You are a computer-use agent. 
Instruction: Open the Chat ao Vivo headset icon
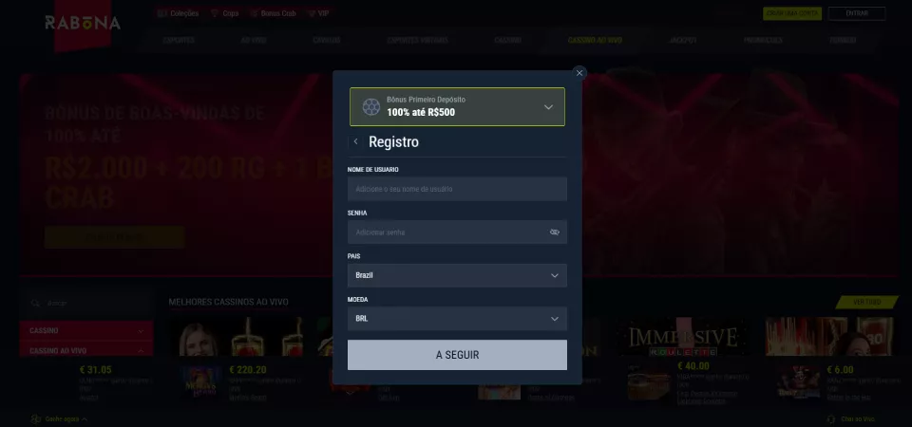click(830, 418)
